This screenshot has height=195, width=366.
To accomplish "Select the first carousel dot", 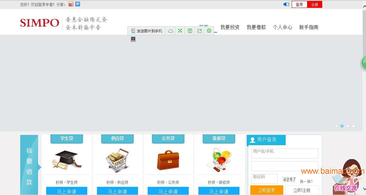I will tap(336, 126).
